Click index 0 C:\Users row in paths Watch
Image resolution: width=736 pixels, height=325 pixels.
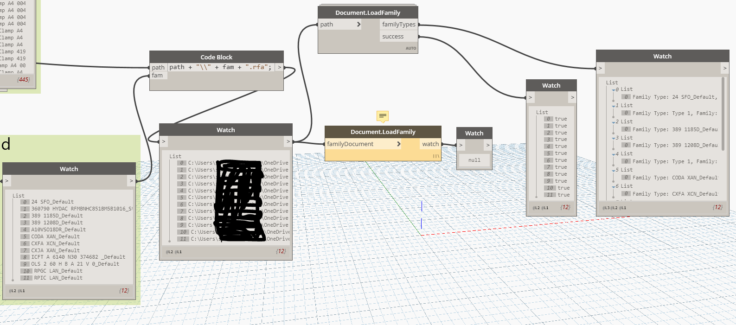tap(233, 163)
